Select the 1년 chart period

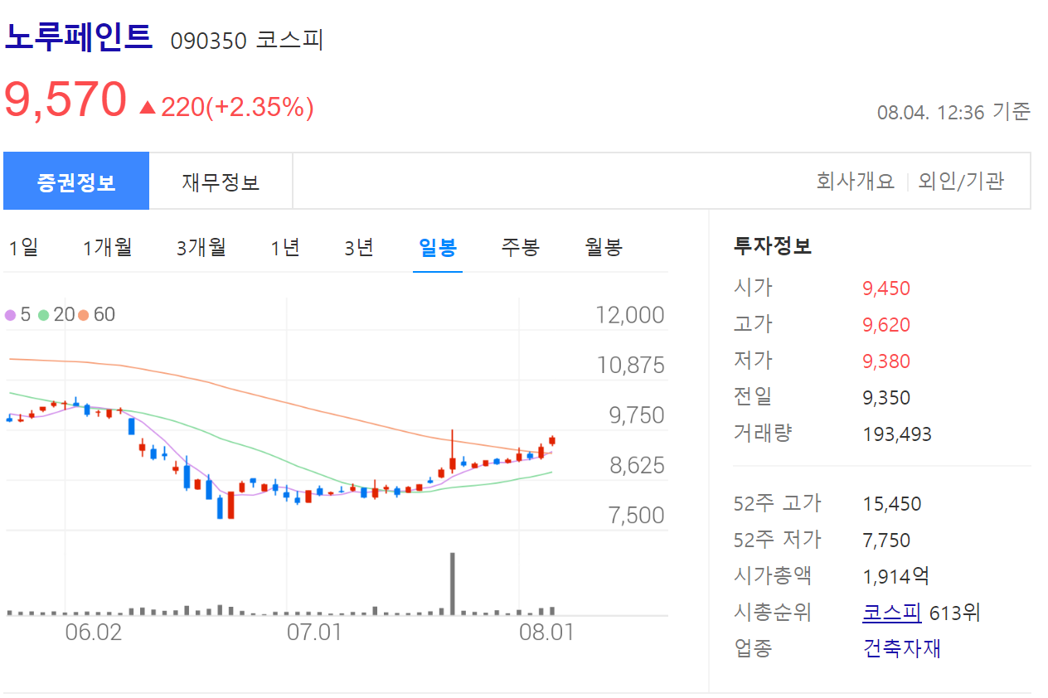pos(285,247)
